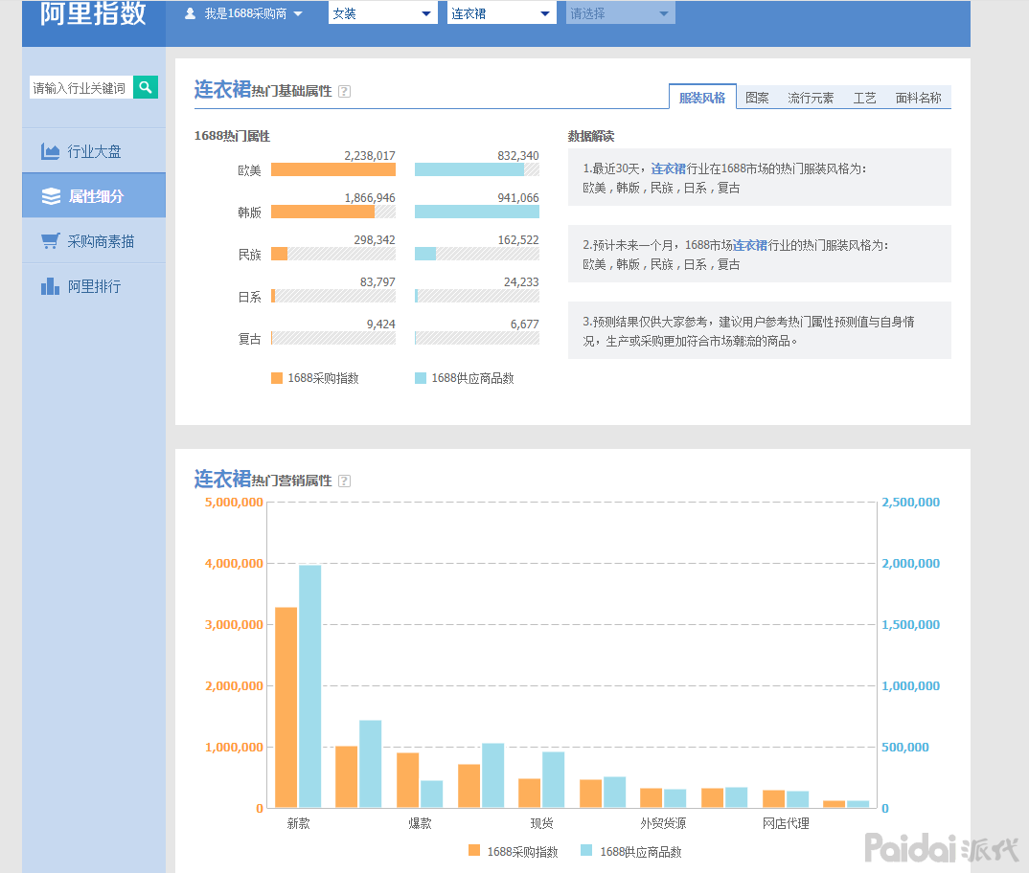Switch to the 工艺 tab
The image size is (1029, 873).
coord(864,98)
